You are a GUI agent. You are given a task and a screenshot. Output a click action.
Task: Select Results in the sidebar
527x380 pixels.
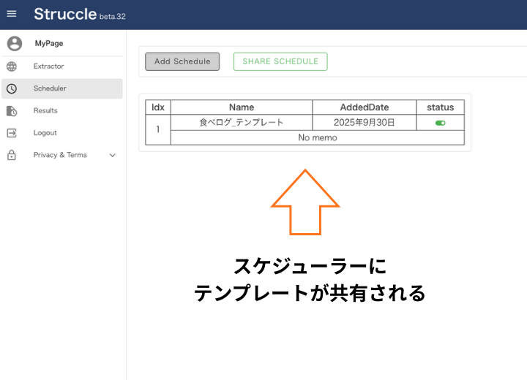pos(45,111)
